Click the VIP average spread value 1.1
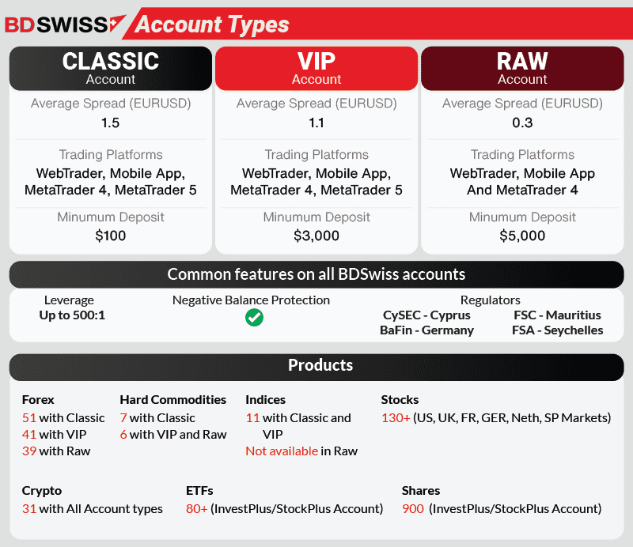The image size is (633, 547). coord(316,123)
